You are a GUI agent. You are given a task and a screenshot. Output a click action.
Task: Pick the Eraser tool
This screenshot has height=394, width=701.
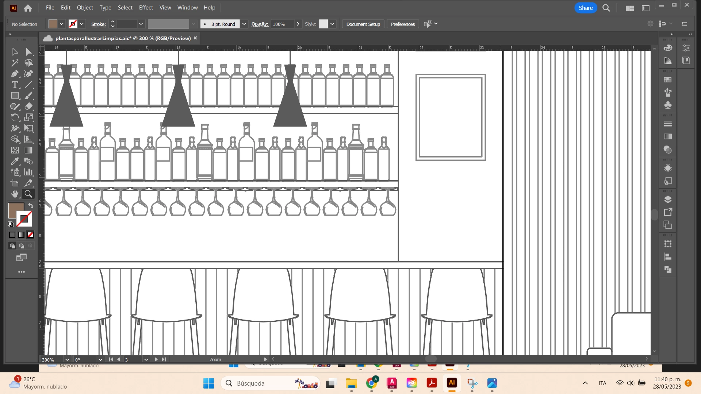(28, 107)
